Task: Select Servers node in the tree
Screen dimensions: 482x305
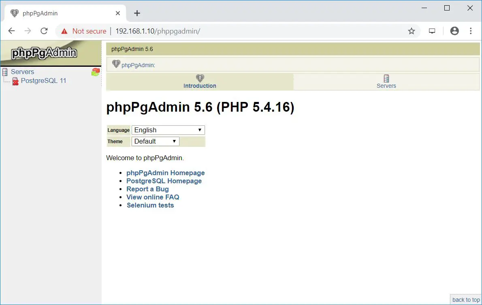Action: (x=22, y=72)
